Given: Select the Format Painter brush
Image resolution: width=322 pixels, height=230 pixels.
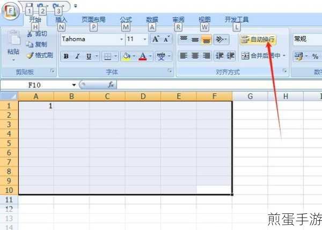Looking at the screenshot, I should point(30,55).
